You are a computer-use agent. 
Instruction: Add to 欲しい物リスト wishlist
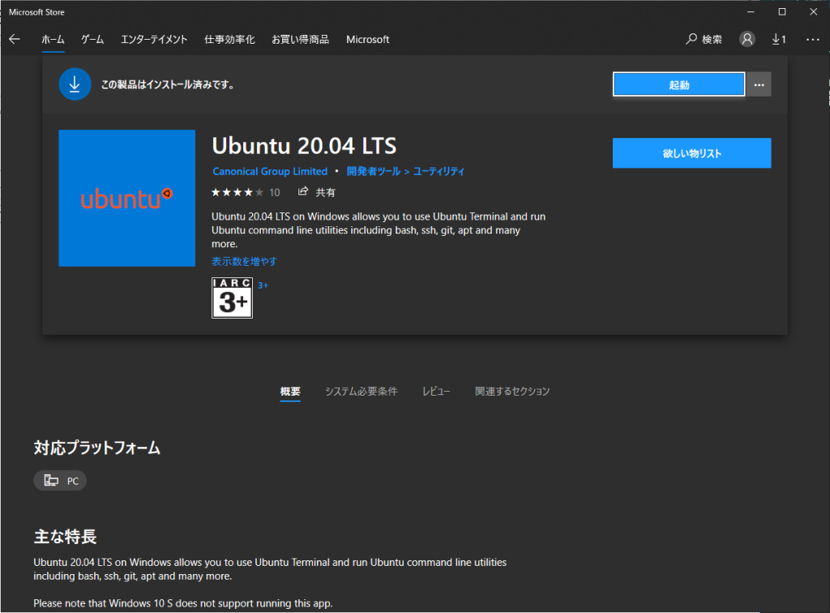pos(691,153)
